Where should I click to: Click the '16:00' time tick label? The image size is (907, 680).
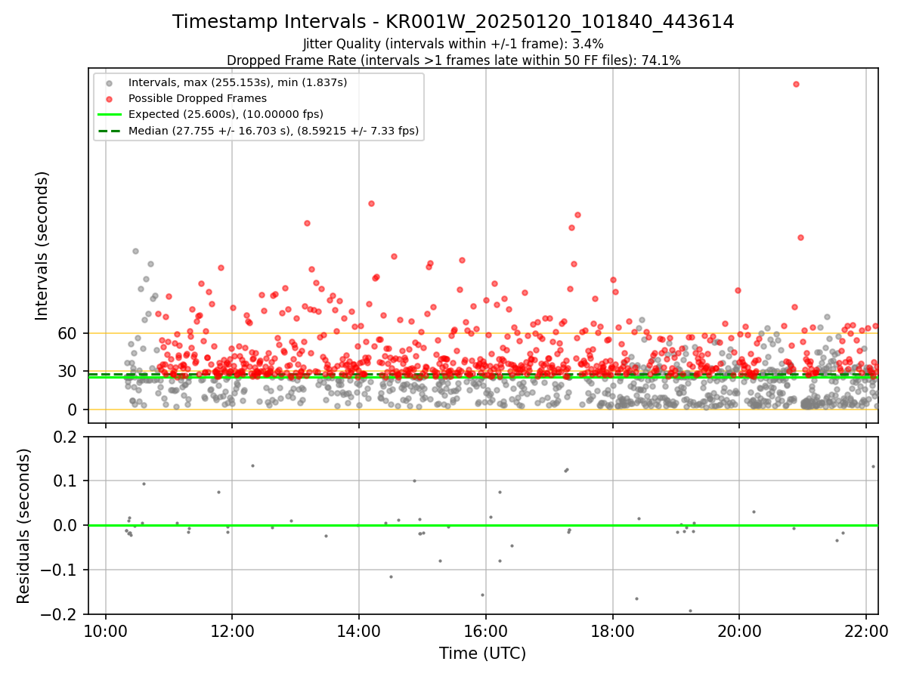coord(486,630)
